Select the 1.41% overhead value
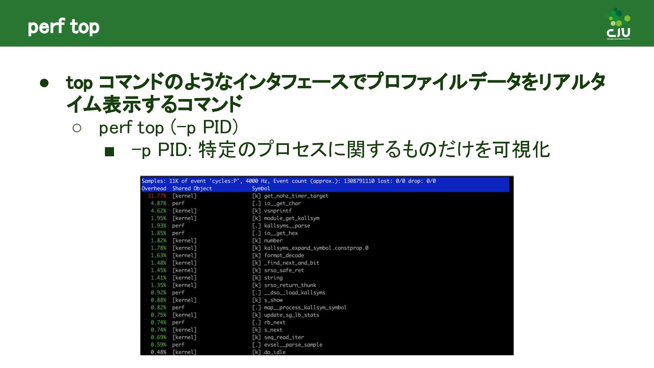This screenshot has width=654, height=368. click(x=159, y=278)
